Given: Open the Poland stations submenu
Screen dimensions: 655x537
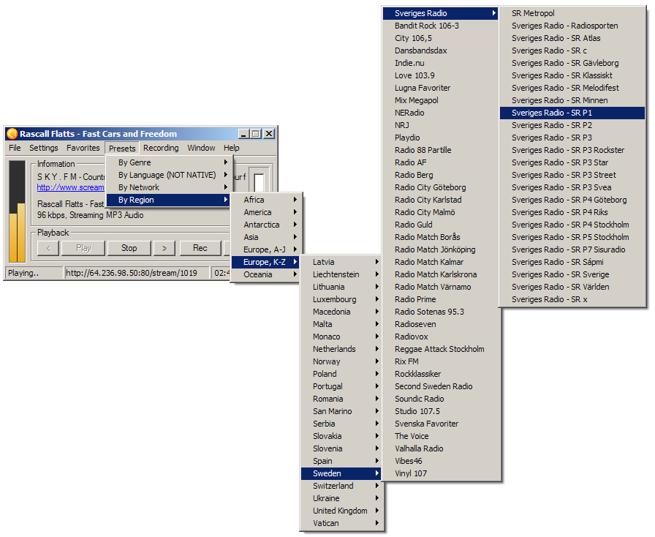Looking at the screenshot, I should pos(341,375).
